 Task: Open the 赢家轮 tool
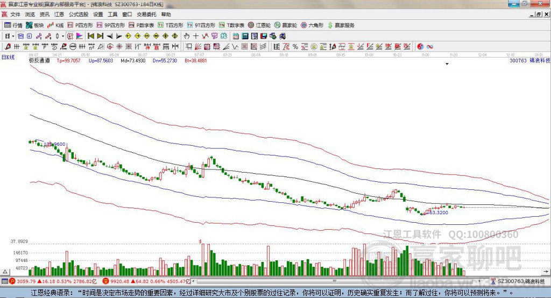pos(286,25)
